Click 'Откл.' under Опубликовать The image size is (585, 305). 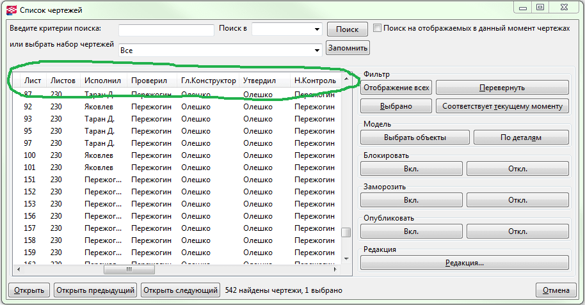click(518, 231)
